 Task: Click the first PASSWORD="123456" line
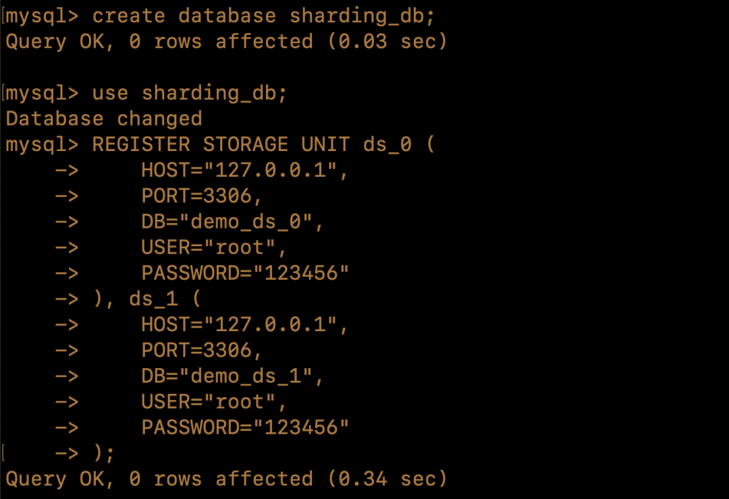pos(245,273)
